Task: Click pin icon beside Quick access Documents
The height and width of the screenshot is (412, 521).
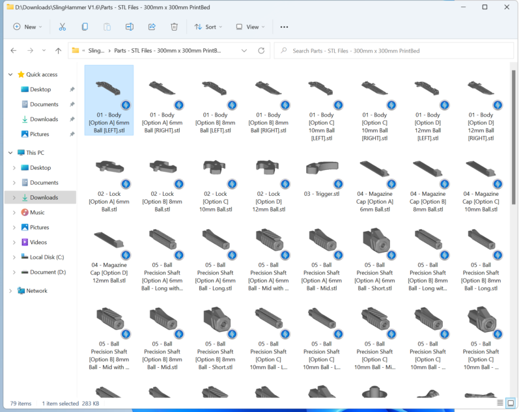Action: click(72, 104)
